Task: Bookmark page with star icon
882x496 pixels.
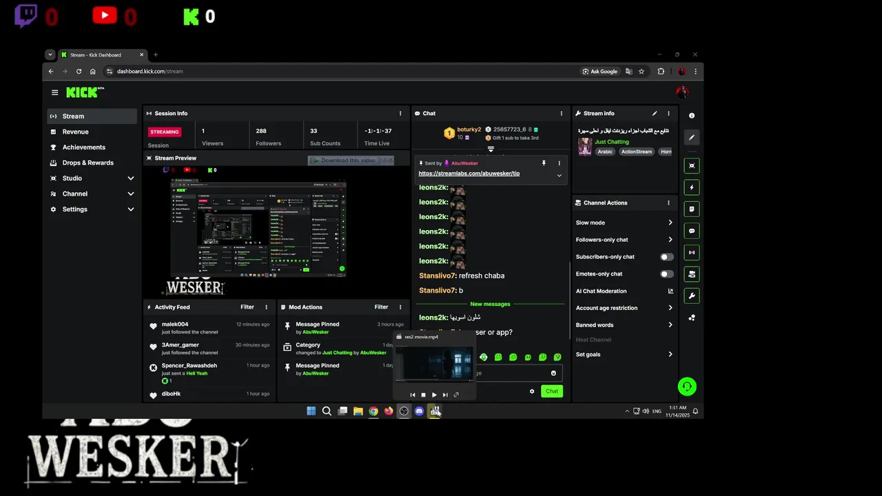Action: pos(642,72)
